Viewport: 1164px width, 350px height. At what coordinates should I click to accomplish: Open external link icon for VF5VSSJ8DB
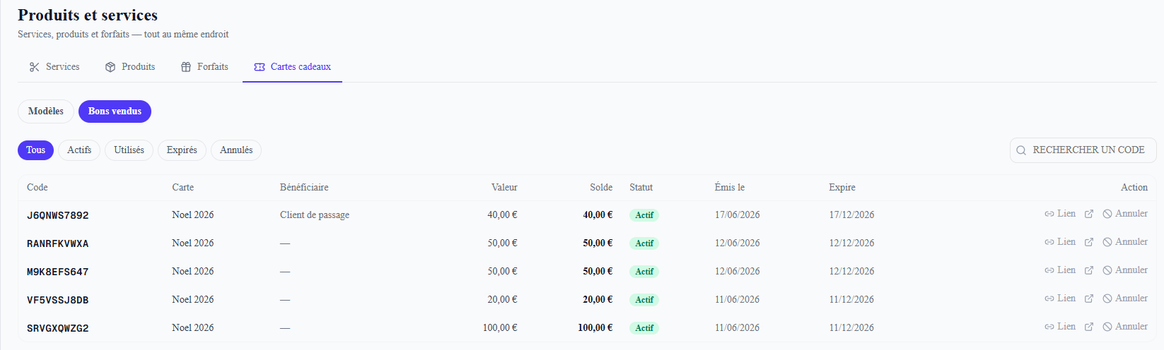(x=1089, y=298)
